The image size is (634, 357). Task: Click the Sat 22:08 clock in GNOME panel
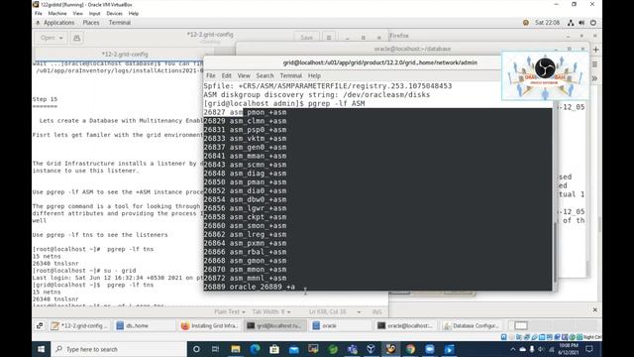[547, 23]
